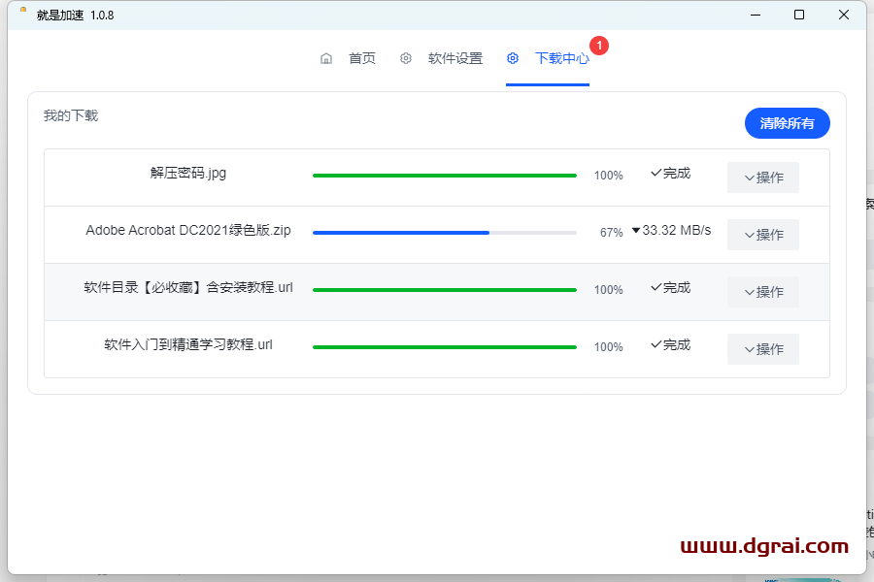The image size is (874, 582).
Task: Click the 完成 checkmark for 解压密码.jpg
Action: [x=655, y=174]
